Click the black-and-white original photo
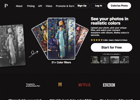The height and width of the screenshot is (100, 140). pyautogui.click(x=13, y=45)
